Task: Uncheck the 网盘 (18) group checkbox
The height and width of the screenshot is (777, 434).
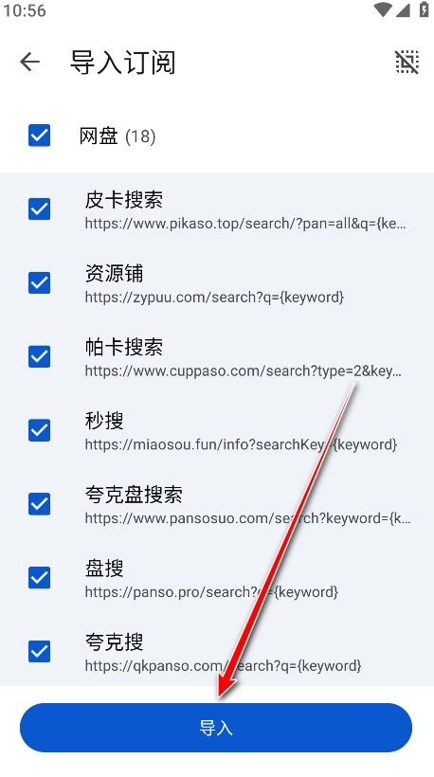Action: tap(39, 136)
